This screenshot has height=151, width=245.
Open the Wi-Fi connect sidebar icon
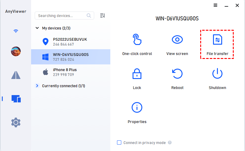pos(16,31)
